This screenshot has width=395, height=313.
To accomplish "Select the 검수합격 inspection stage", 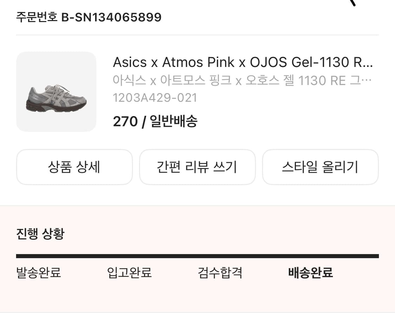I will 219,273.
